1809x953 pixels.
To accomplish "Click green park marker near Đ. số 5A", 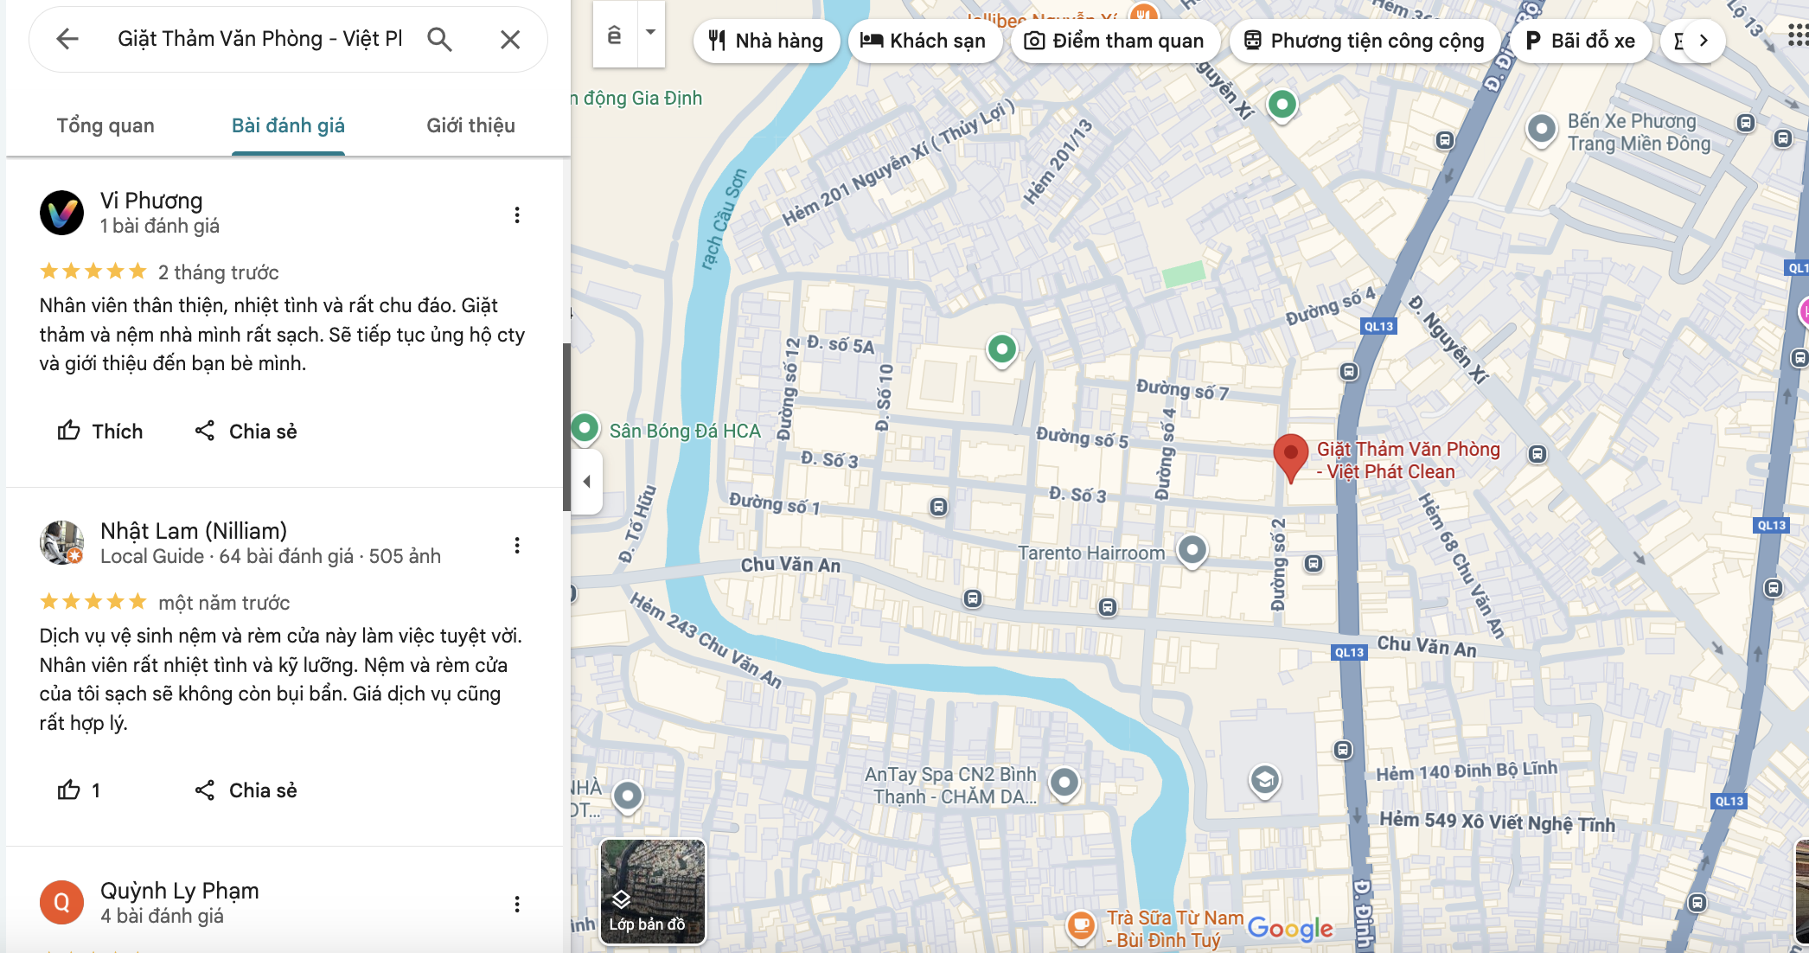I will (x=1001, y=350).
